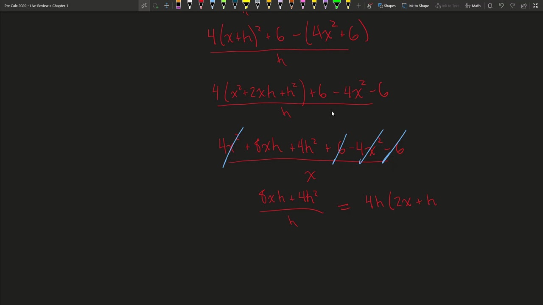Undo the last ink stroke
543x305 pixels.
(x=501, y=6)
